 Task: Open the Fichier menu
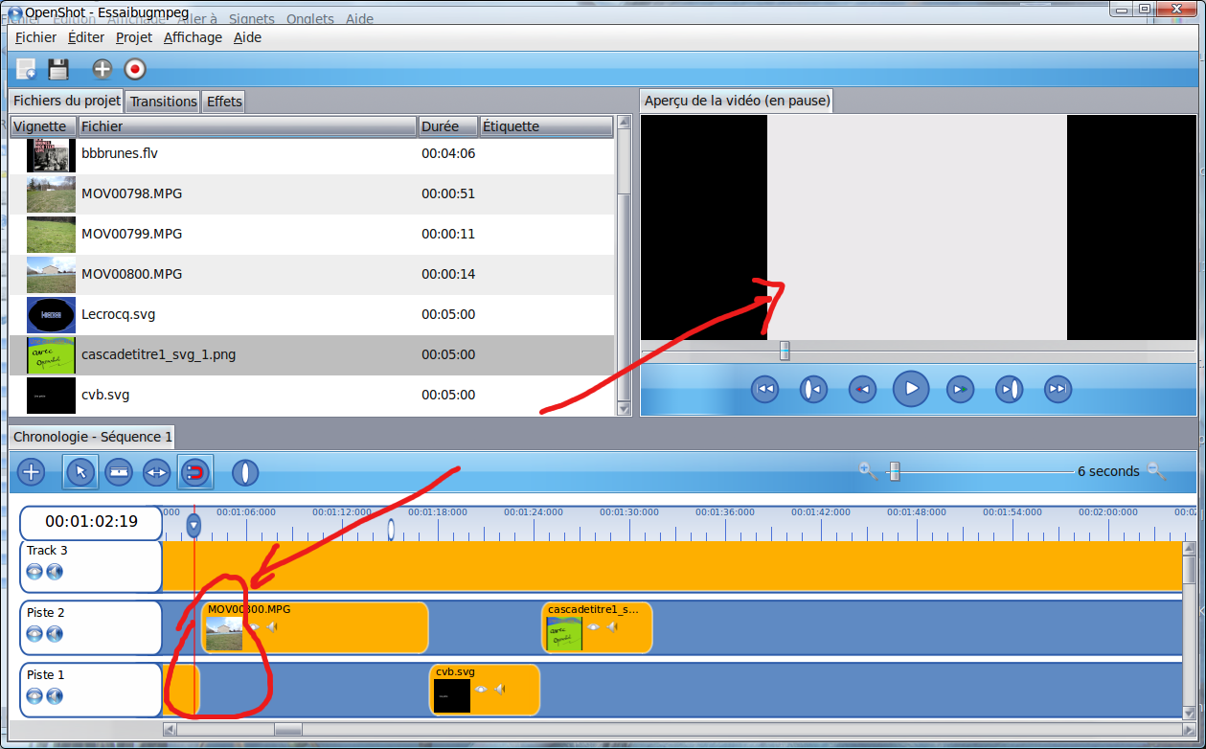pos(36,37)
